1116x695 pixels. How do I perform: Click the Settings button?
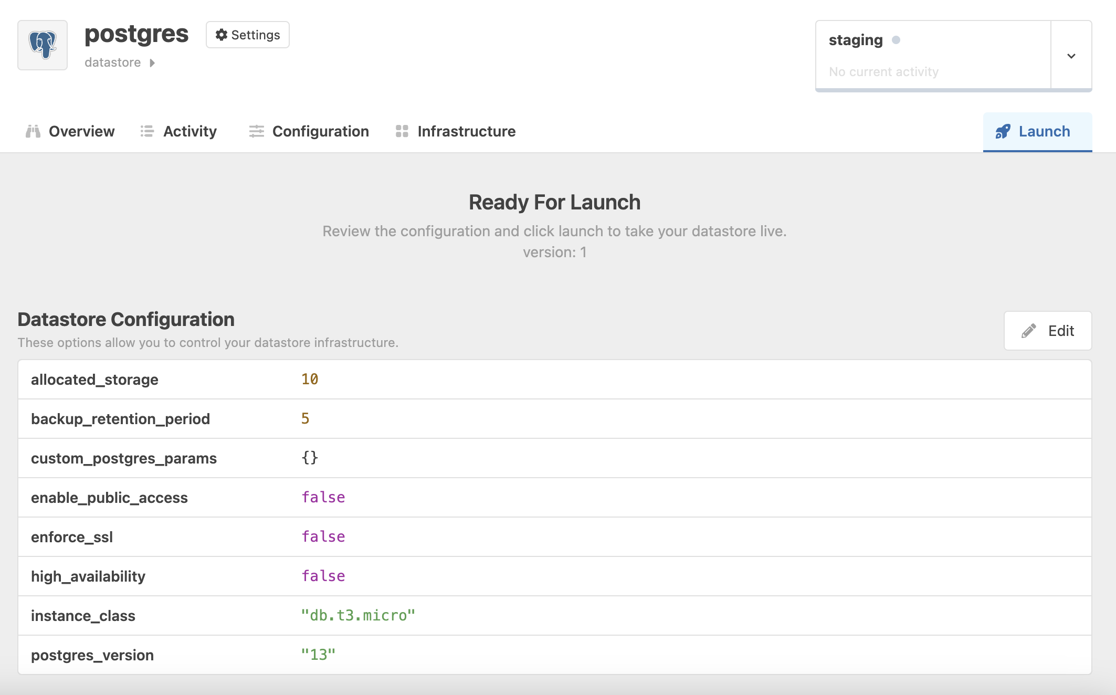(x=247, y=34)
